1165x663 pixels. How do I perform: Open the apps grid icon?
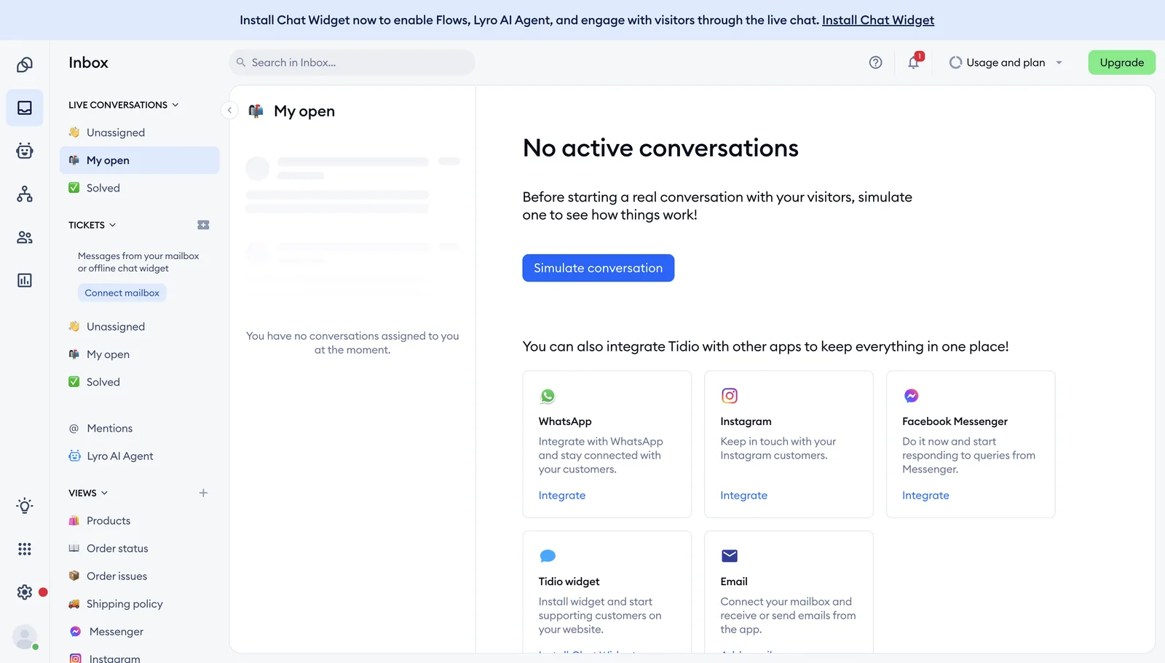click(25, 549)
